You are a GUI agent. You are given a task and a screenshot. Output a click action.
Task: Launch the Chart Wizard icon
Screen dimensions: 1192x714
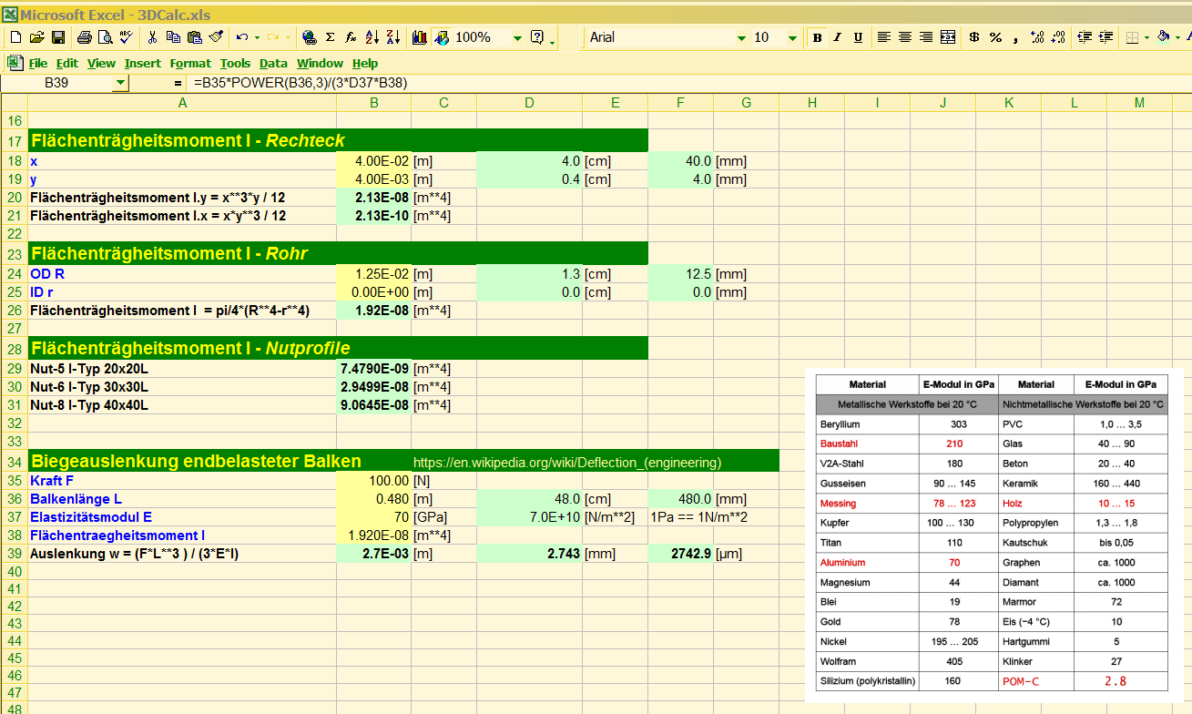tap(420, 37)
